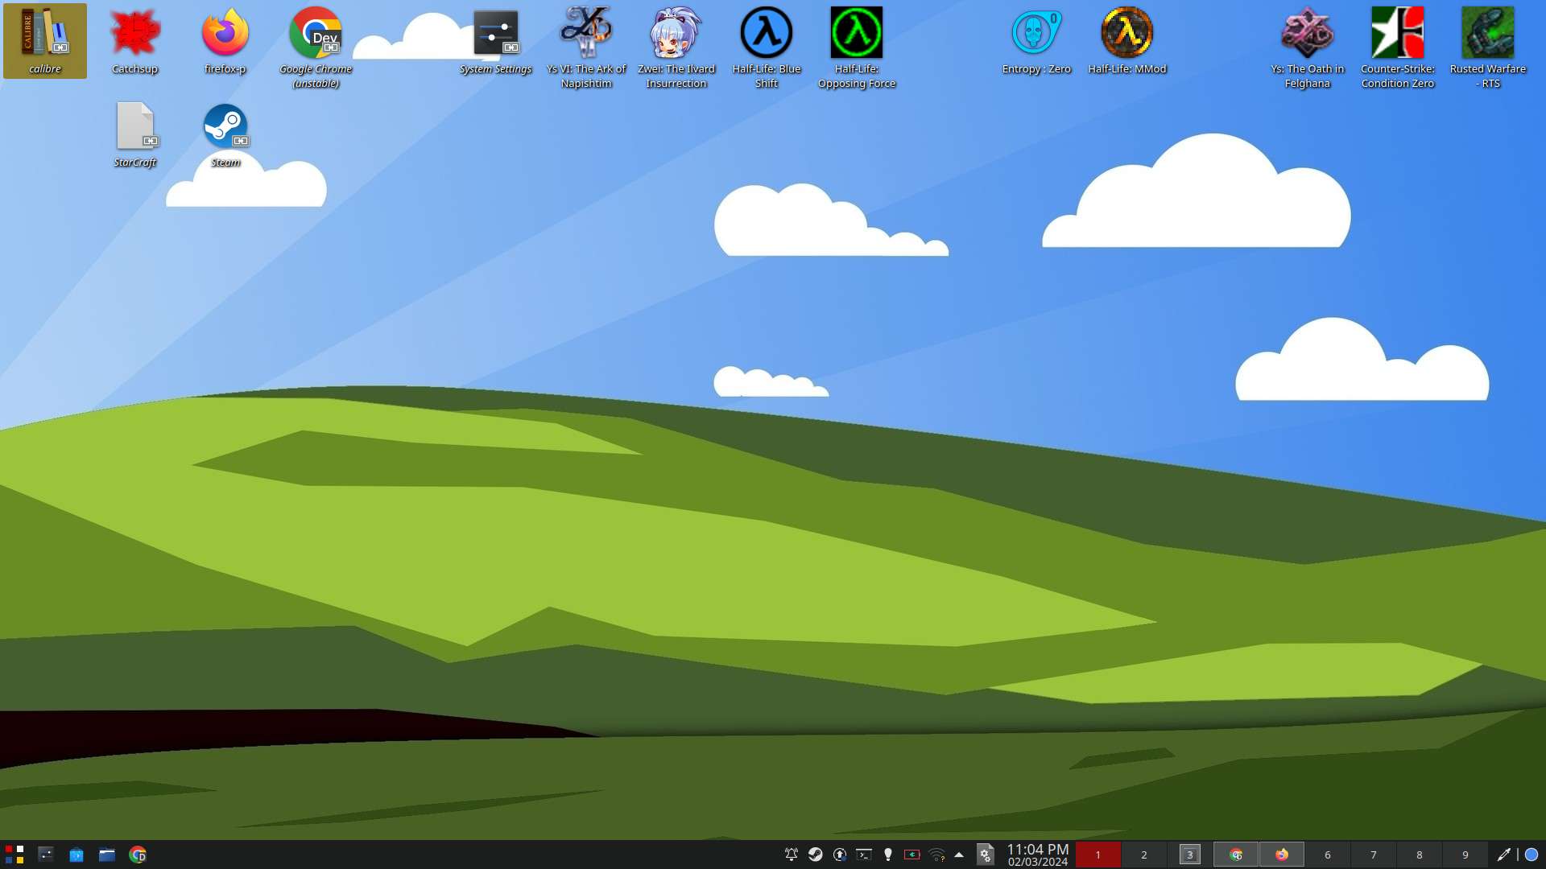Launch Zwei: The Ilvard Insurrection
The height and width of the screenshot is (869, 1546).
tap(676, 47)
